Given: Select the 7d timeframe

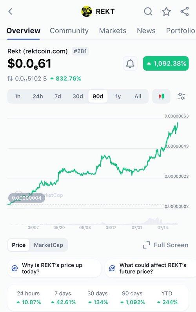Looking at the screenshot, I should tap(58, 96).
